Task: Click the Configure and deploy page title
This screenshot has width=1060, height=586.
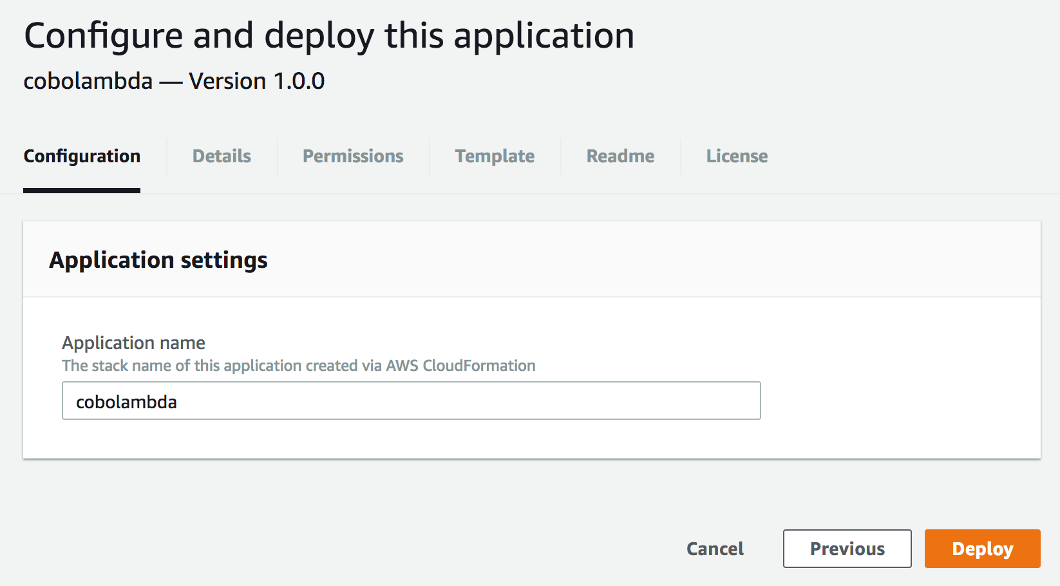Action: click(328, 35)
